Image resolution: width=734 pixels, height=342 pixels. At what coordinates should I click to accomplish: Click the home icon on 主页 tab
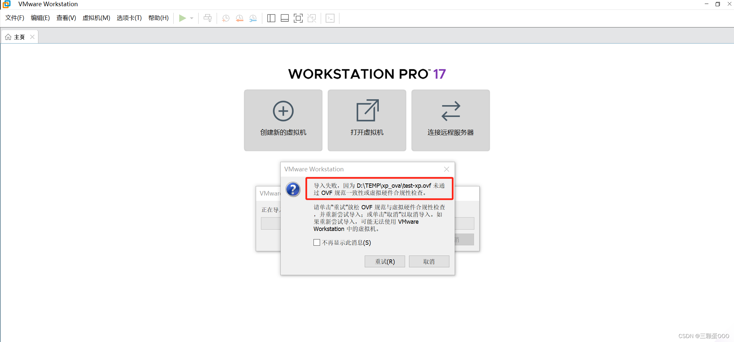click(x=8, y=37)
